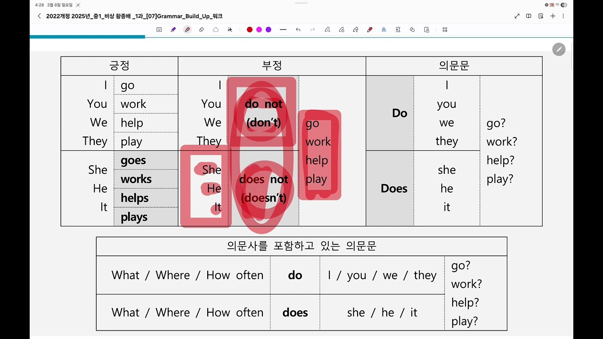Tap the bold word 'plays'

click(134, 217)
